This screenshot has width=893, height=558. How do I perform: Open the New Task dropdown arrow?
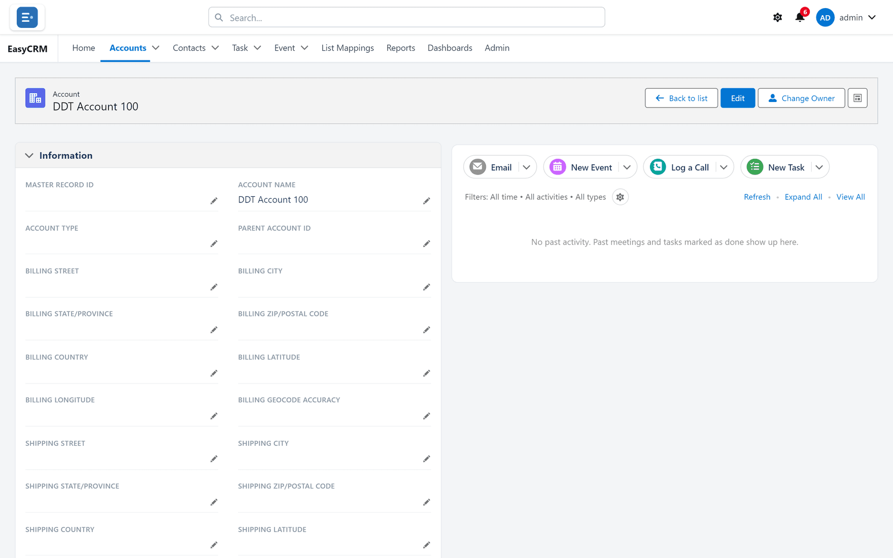(819, 167)
